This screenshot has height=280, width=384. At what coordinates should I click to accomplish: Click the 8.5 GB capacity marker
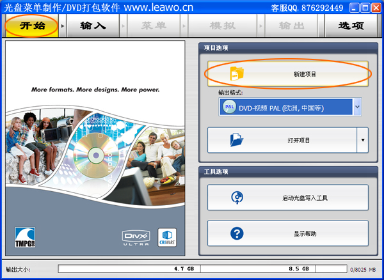[x=298, y=268]
